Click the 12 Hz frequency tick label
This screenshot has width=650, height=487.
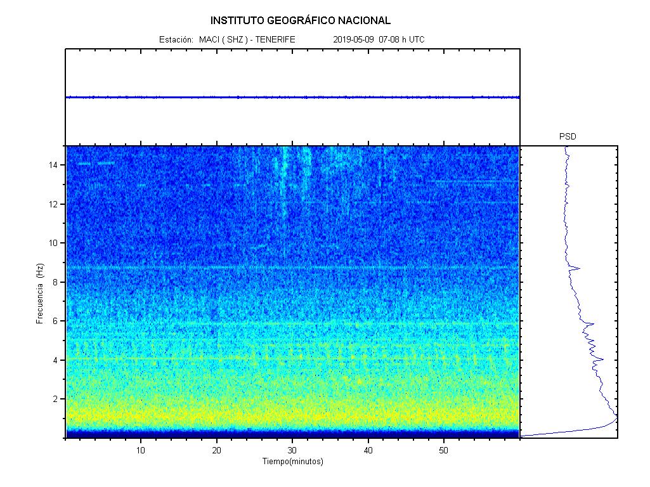54,204
